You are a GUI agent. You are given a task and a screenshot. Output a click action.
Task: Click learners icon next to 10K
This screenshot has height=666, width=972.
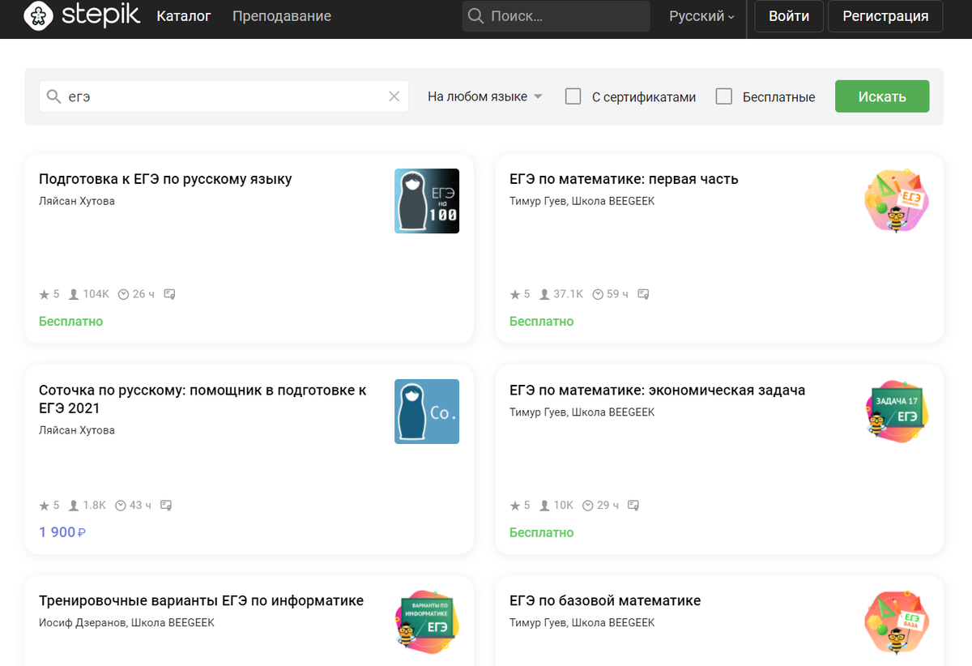pos(544,506)
